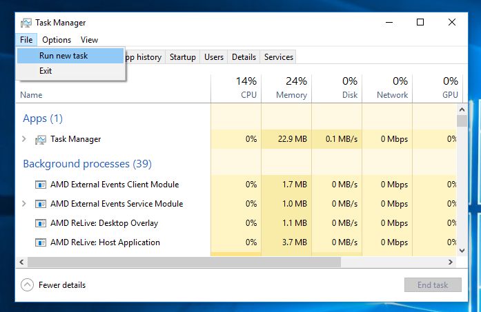481x312 pixels.
Task: Open the Details tab
Action: coord(244,57)
